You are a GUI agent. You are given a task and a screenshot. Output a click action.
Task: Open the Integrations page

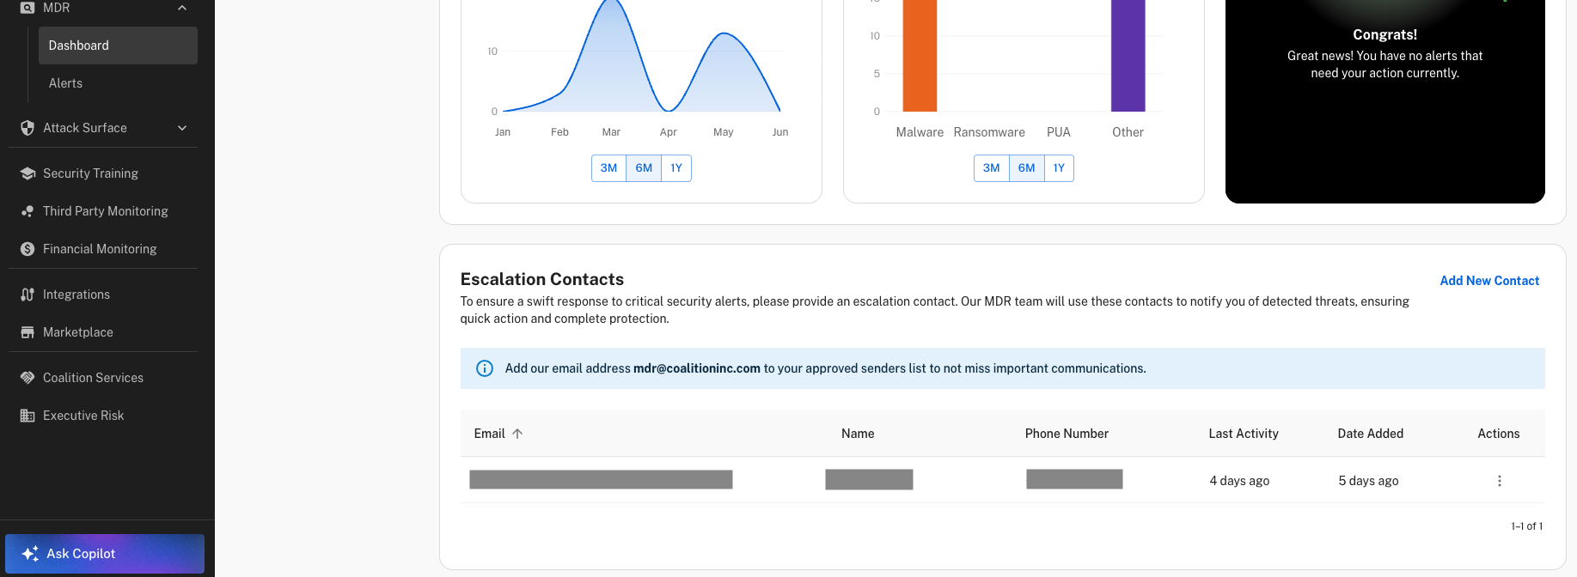click(x=76, y=295)
